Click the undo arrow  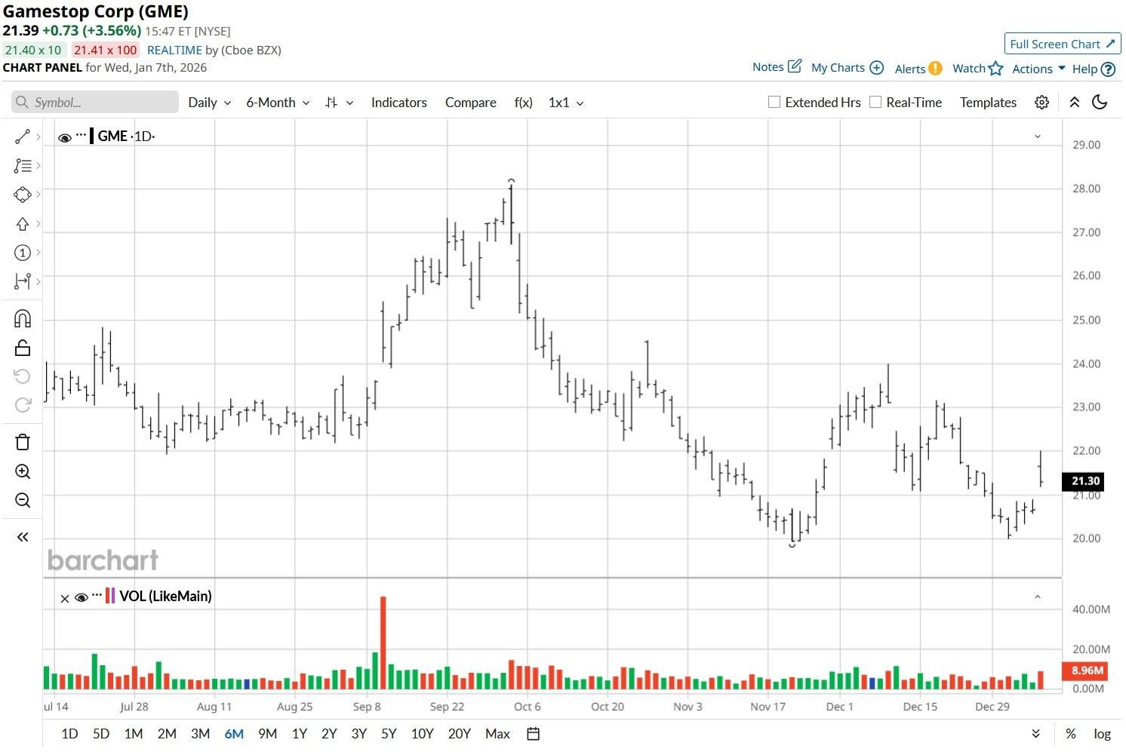[23, 376]
